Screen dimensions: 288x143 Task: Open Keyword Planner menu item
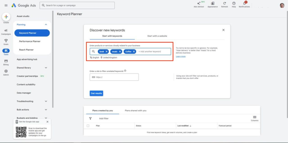[x=32, y=33]
